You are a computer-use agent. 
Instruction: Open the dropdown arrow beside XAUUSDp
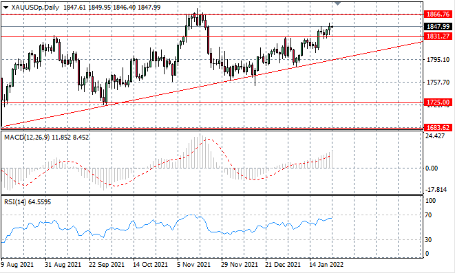pyautogui.click(x=6, y=8)
